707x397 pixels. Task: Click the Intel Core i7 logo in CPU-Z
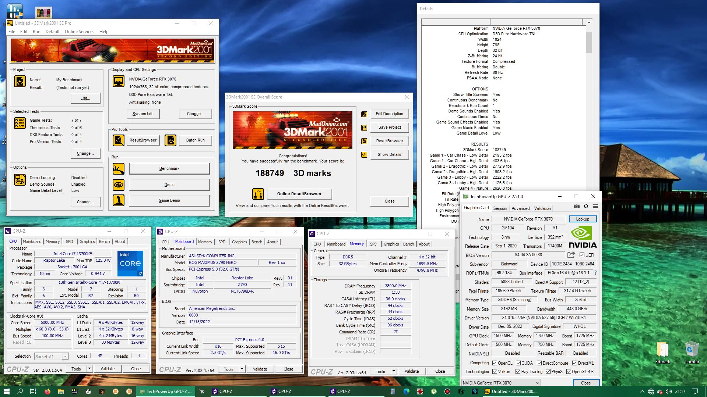(130, 263)
